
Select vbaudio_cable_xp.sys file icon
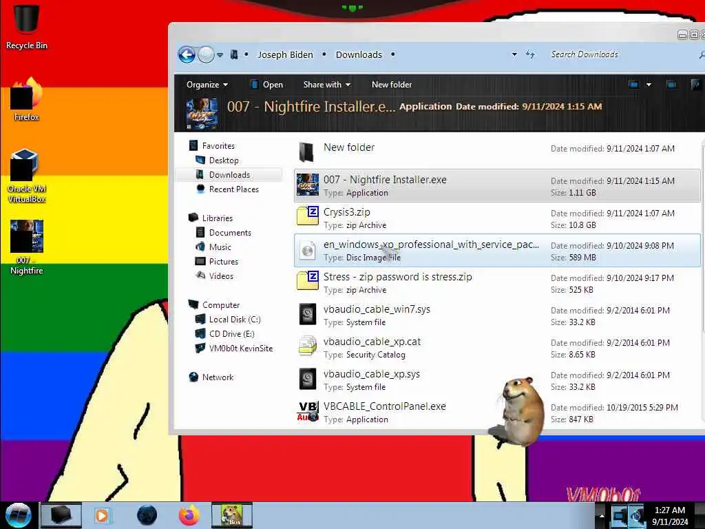pos(308,379)
